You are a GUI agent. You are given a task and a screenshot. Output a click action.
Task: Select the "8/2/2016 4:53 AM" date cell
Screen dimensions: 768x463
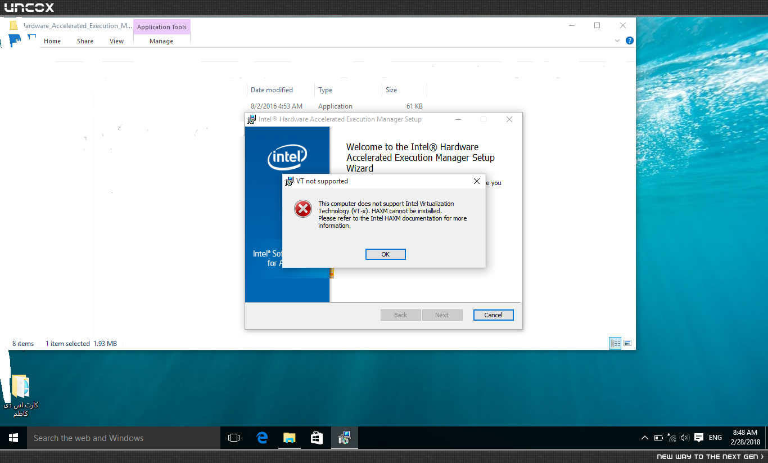277,106
